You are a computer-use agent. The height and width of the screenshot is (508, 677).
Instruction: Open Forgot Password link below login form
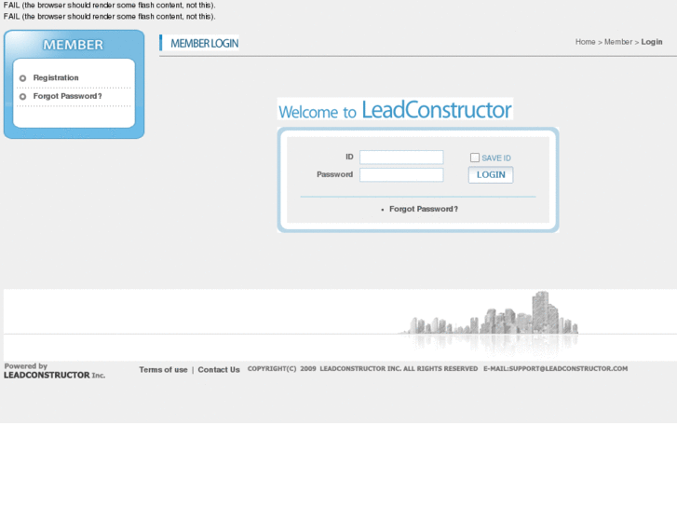point(423,209)
